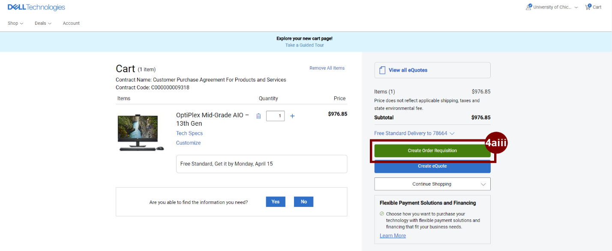Expand Free Standard Delivery to 78664
The width and height of the screenshot is (612, 251).
pos(414,133)
